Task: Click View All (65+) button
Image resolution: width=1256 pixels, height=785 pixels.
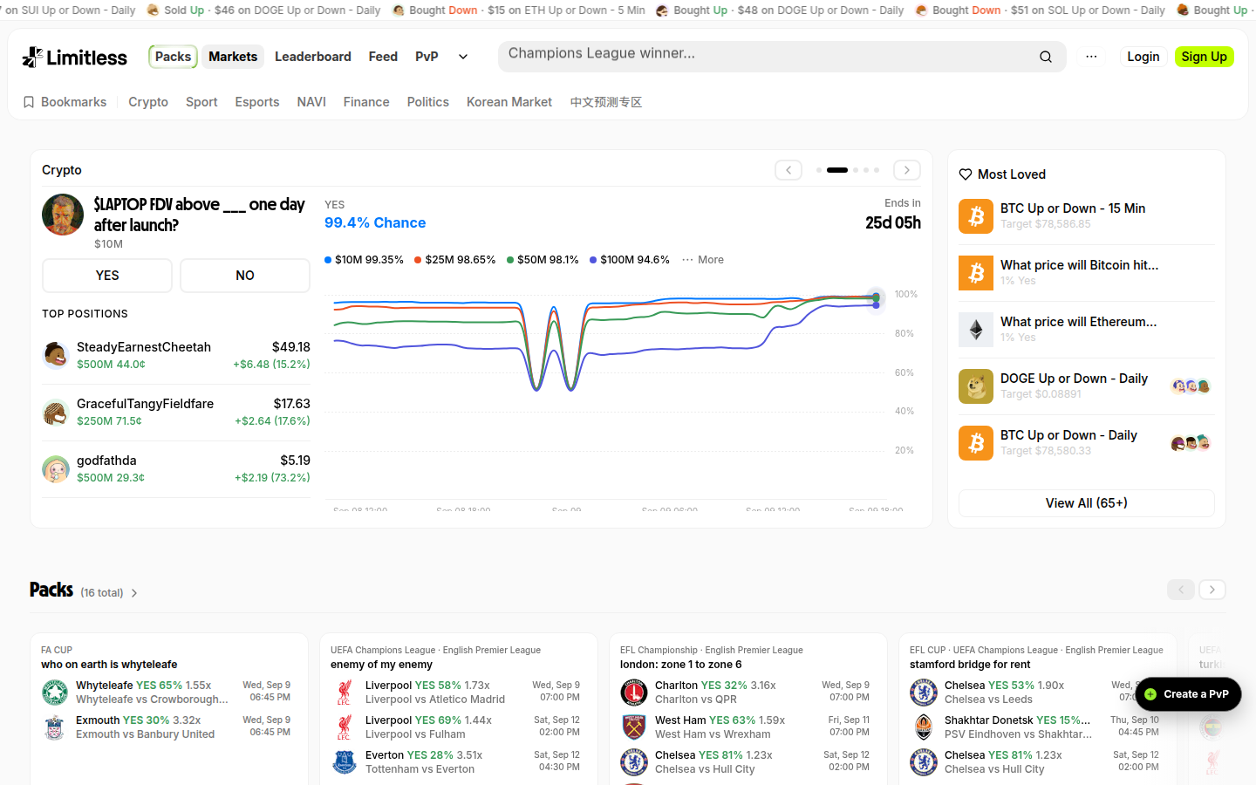Action: 1087,503
